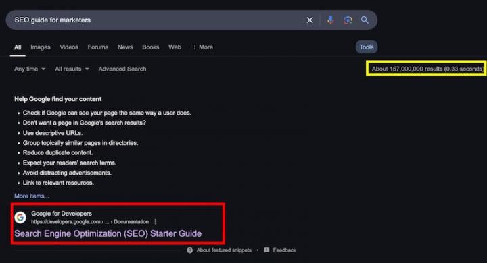The height and width of the screenshot is (263, 487).
Task: Open the Forums tab
Action: pyautogui.click(x=98, y=47)
